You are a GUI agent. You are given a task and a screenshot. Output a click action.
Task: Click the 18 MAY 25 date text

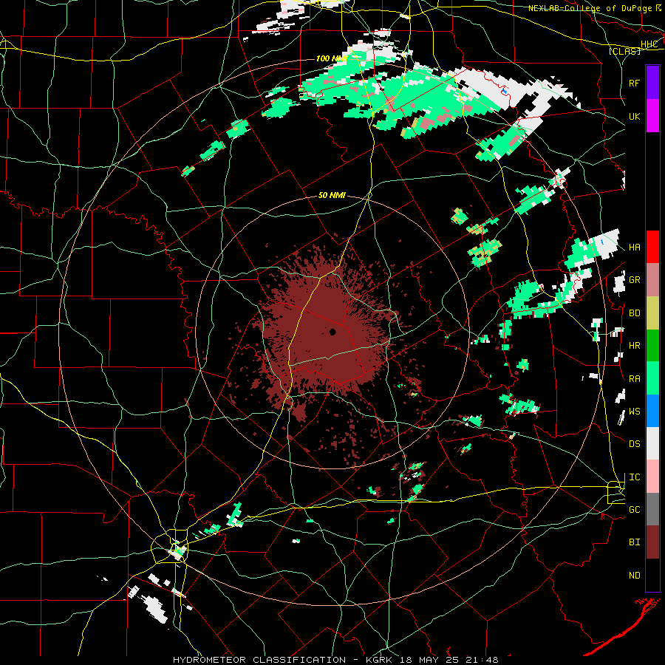[x=432, y=660]
